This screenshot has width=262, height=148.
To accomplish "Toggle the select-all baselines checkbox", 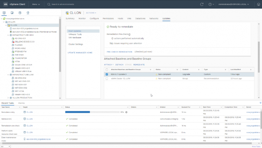I will click(x=107, y=70).
